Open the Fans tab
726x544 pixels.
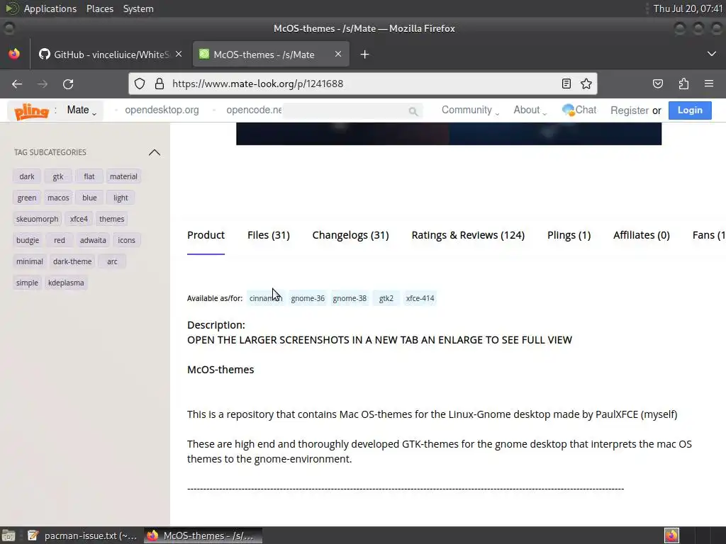[x=709, y=235]
